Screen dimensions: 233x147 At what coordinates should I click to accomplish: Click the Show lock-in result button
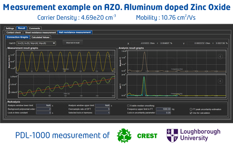[73, 43]
